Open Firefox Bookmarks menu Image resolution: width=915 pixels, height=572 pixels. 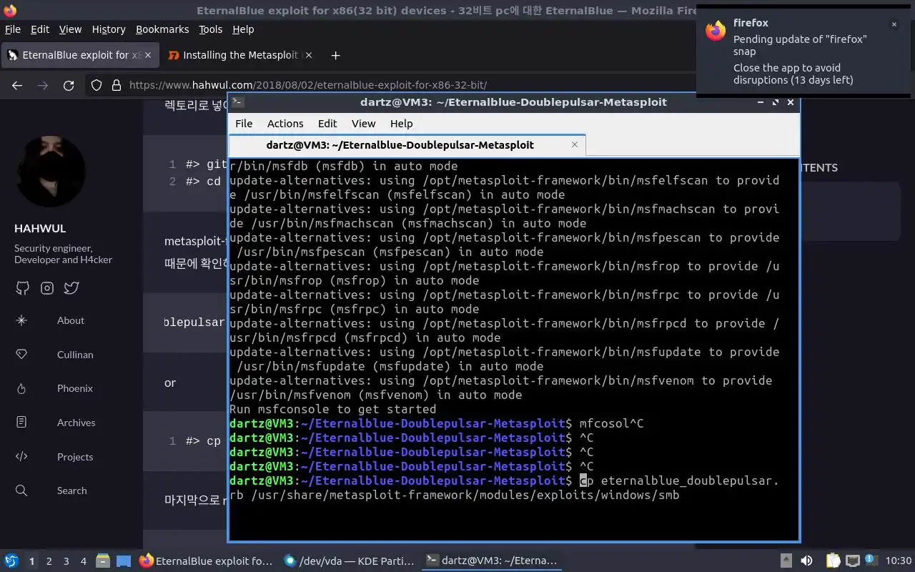[x=162, y=29]
